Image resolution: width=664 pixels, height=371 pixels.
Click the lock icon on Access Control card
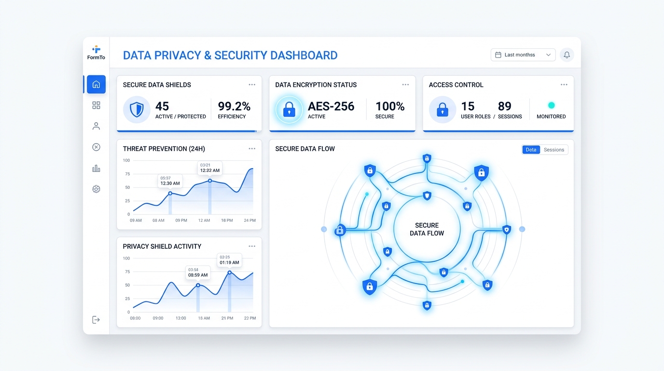(442, 110)
